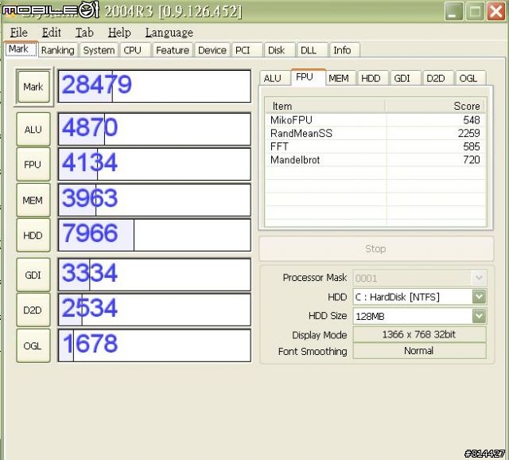Expand the HDD drive dropdown
The height and width of the screenshot is (460, 509).
click(479, 297)
